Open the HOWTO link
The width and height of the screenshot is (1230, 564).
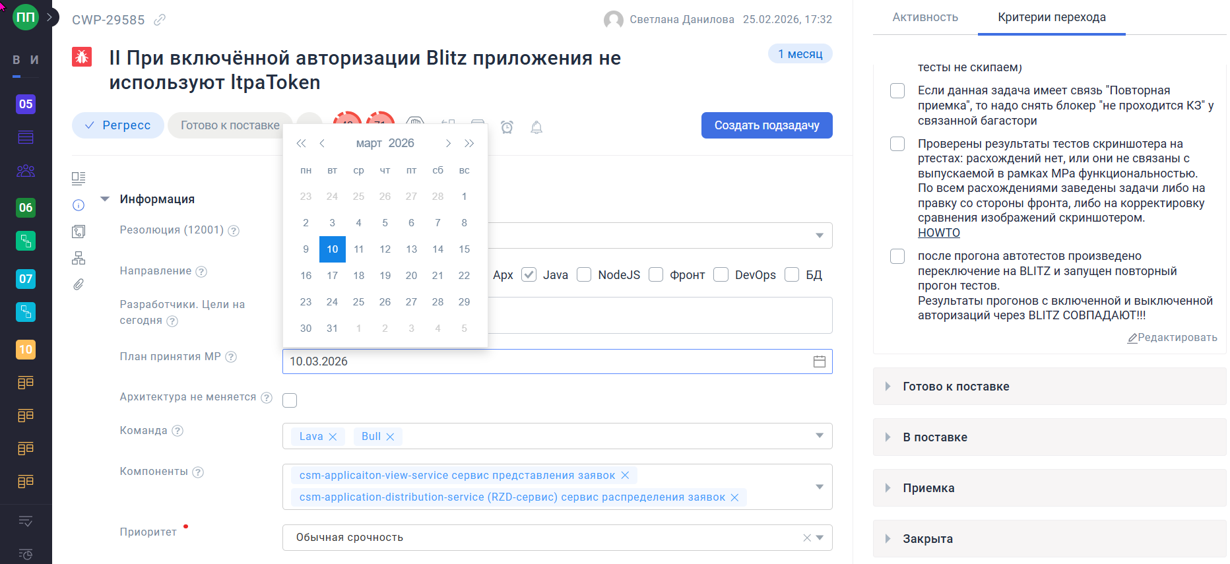pos(939,233)
